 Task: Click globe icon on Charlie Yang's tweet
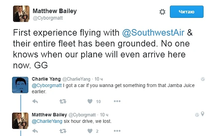point(203,79)
